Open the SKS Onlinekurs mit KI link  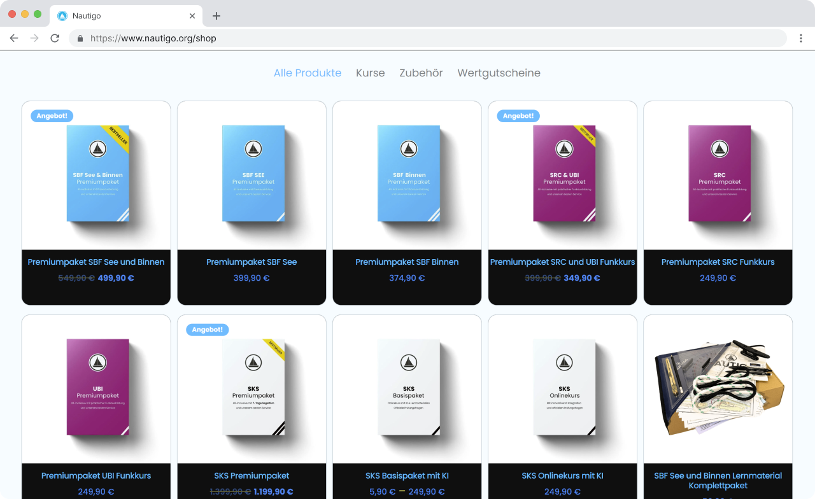tap(562, 475)
